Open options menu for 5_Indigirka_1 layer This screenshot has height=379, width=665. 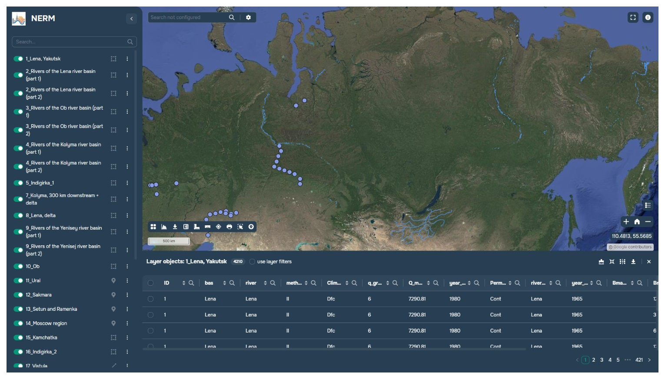127,183
